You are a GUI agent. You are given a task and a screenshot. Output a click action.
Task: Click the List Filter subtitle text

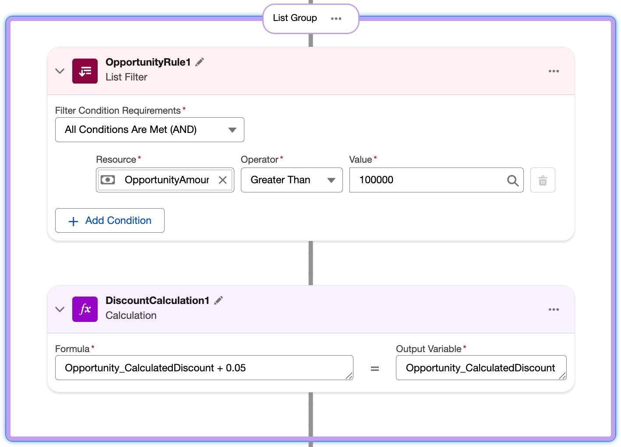point(126,77)
